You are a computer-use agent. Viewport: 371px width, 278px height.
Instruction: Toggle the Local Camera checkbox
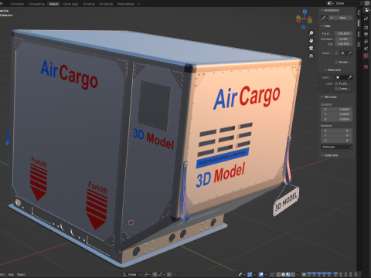point(336,53)
